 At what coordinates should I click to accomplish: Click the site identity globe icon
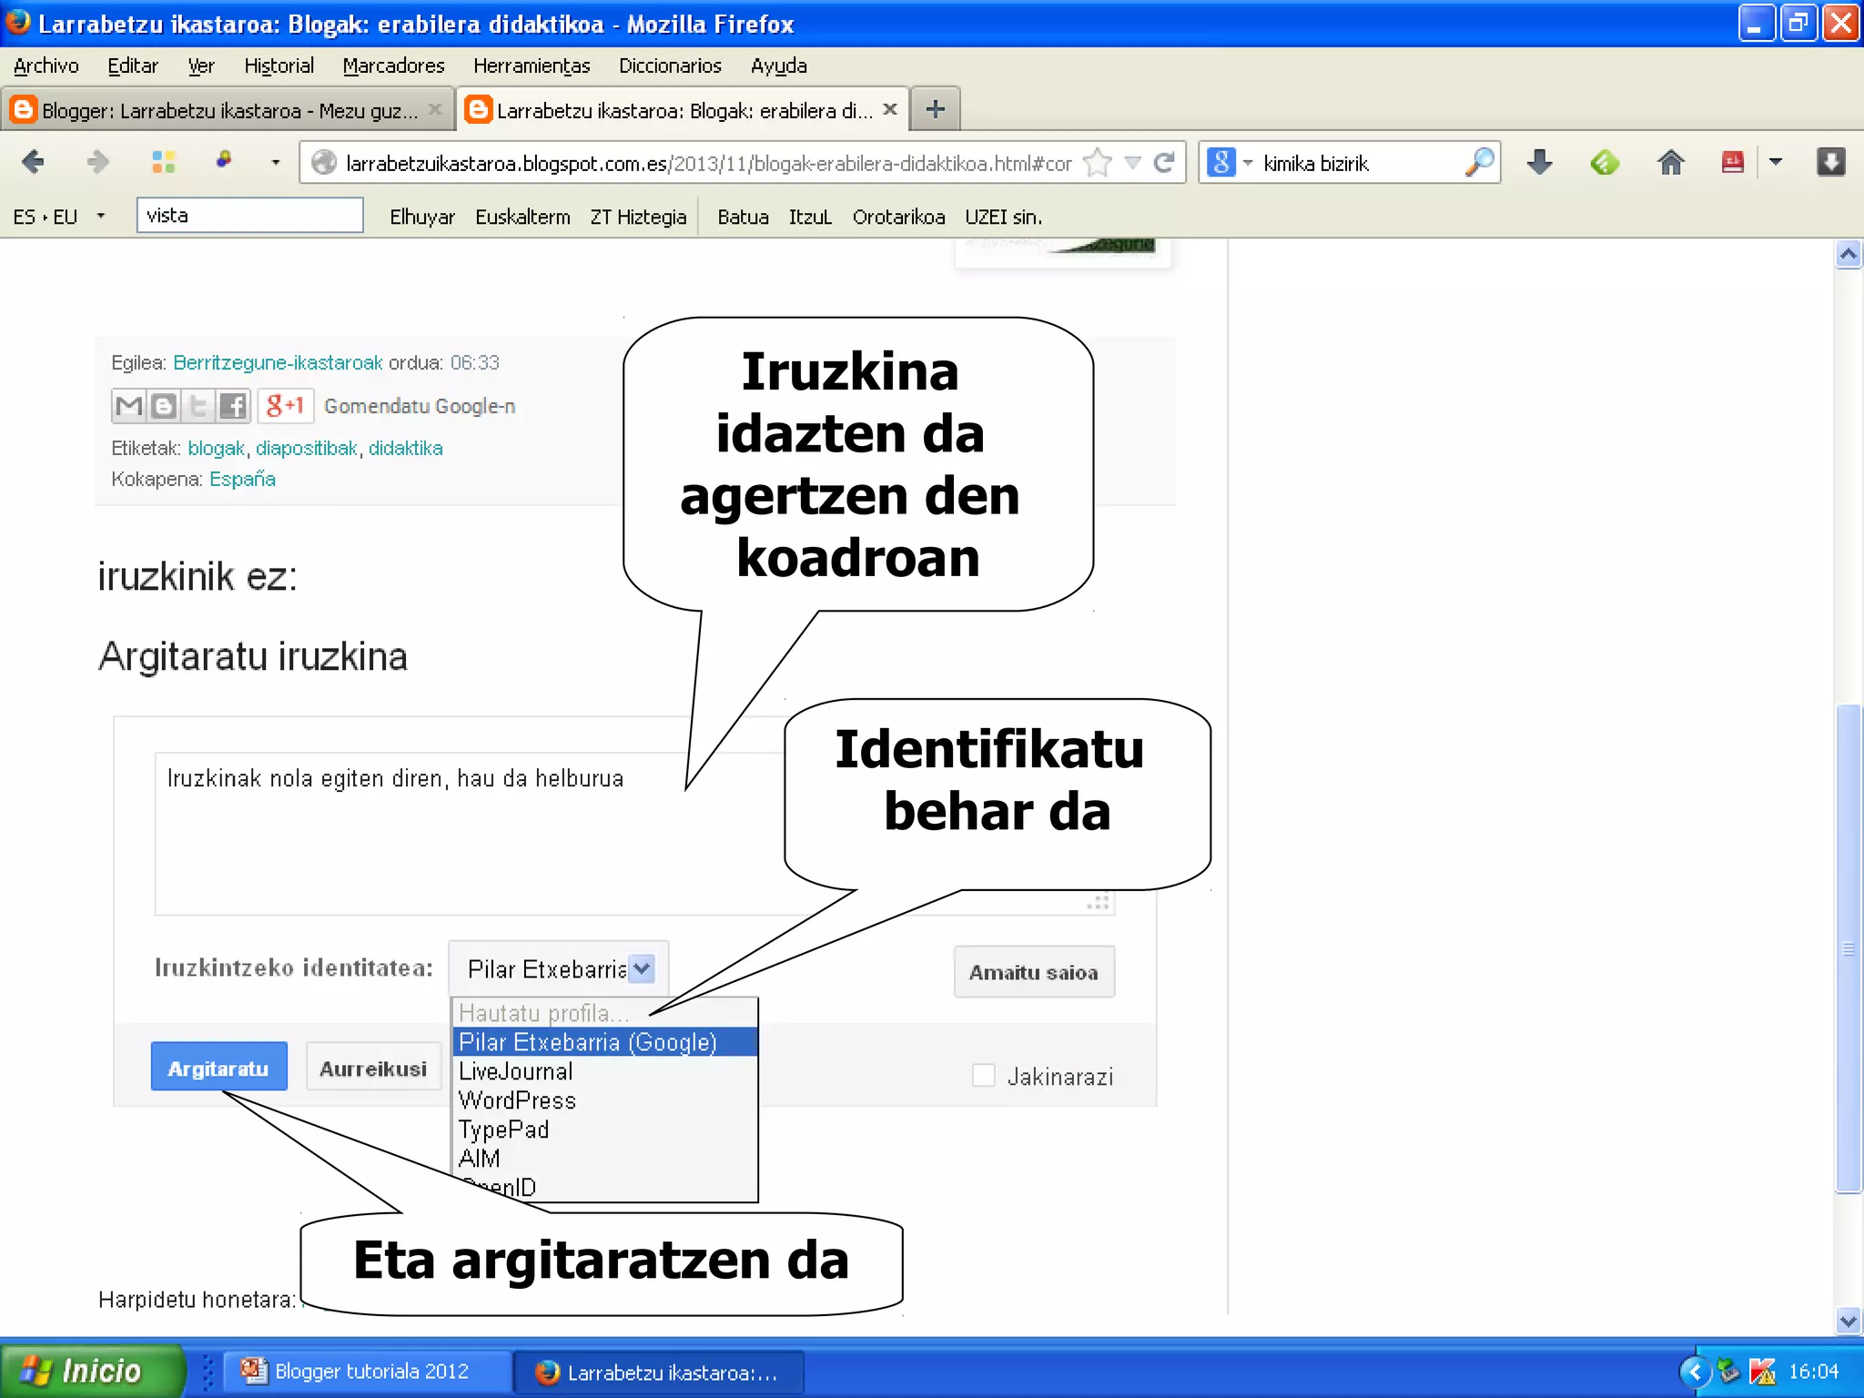[323, 163]
